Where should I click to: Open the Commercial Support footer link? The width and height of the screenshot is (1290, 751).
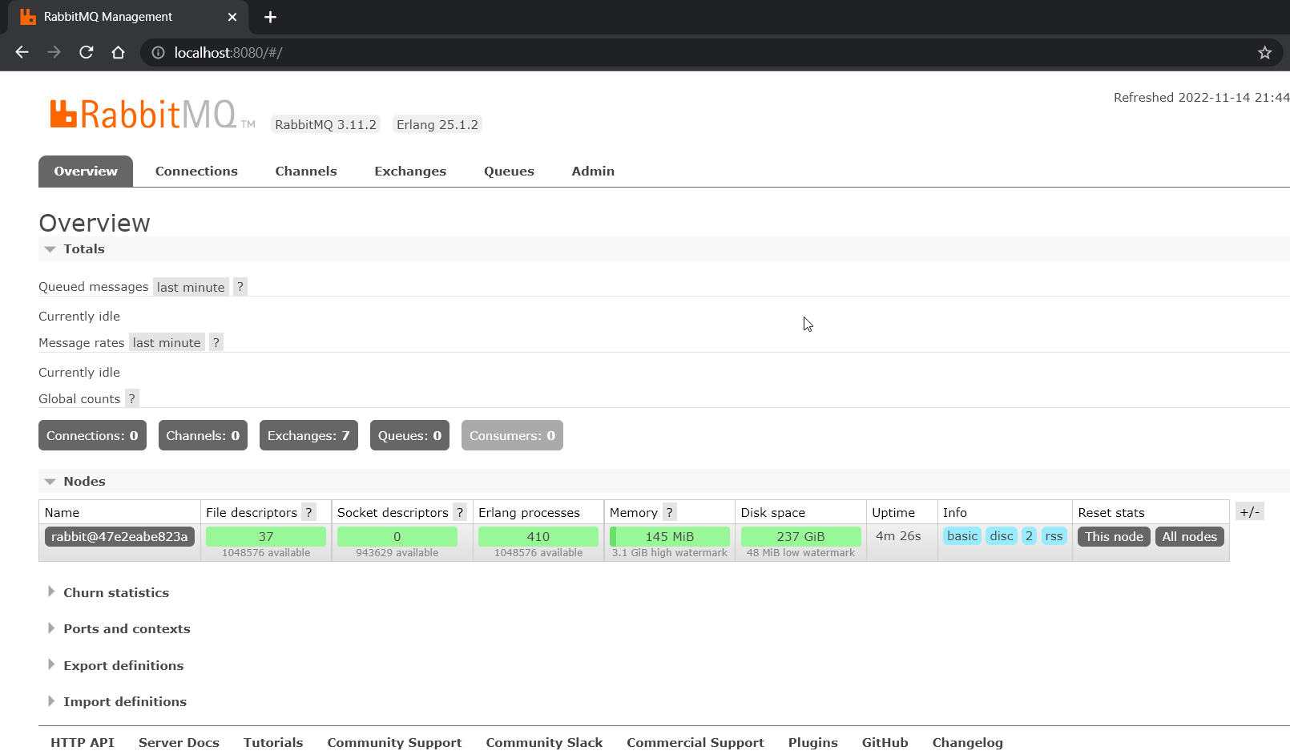695,743
